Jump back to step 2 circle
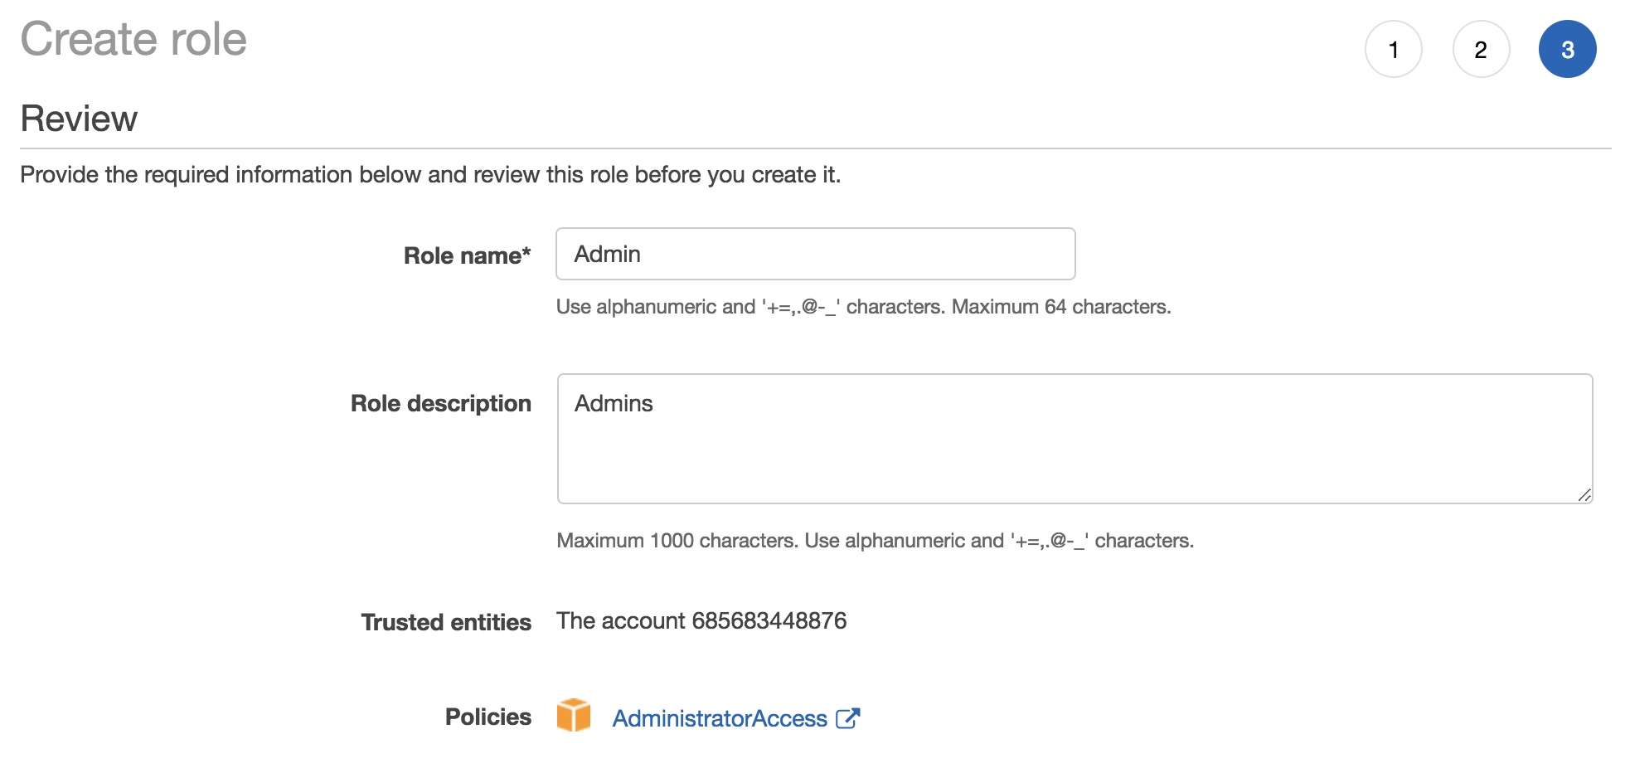 1481,50
